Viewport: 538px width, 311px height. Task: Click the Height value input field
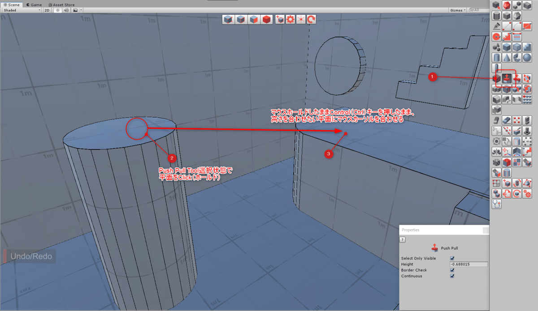469,264
